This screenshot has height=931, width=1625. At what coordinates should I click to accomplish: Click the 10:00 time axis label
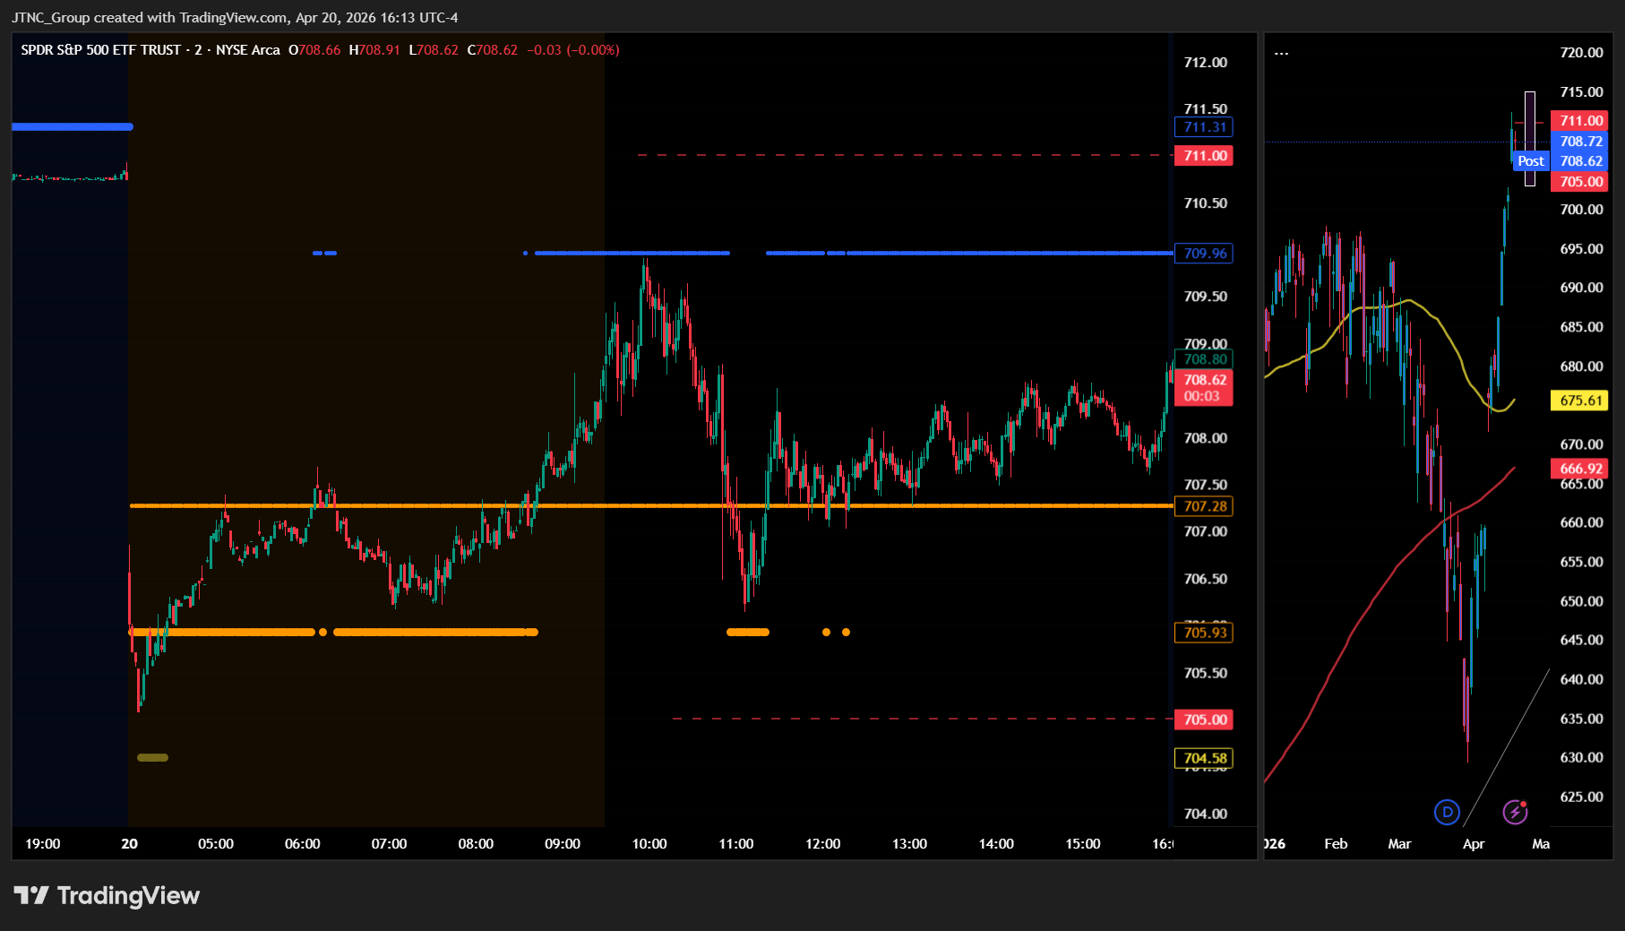(x=649, y=844)
